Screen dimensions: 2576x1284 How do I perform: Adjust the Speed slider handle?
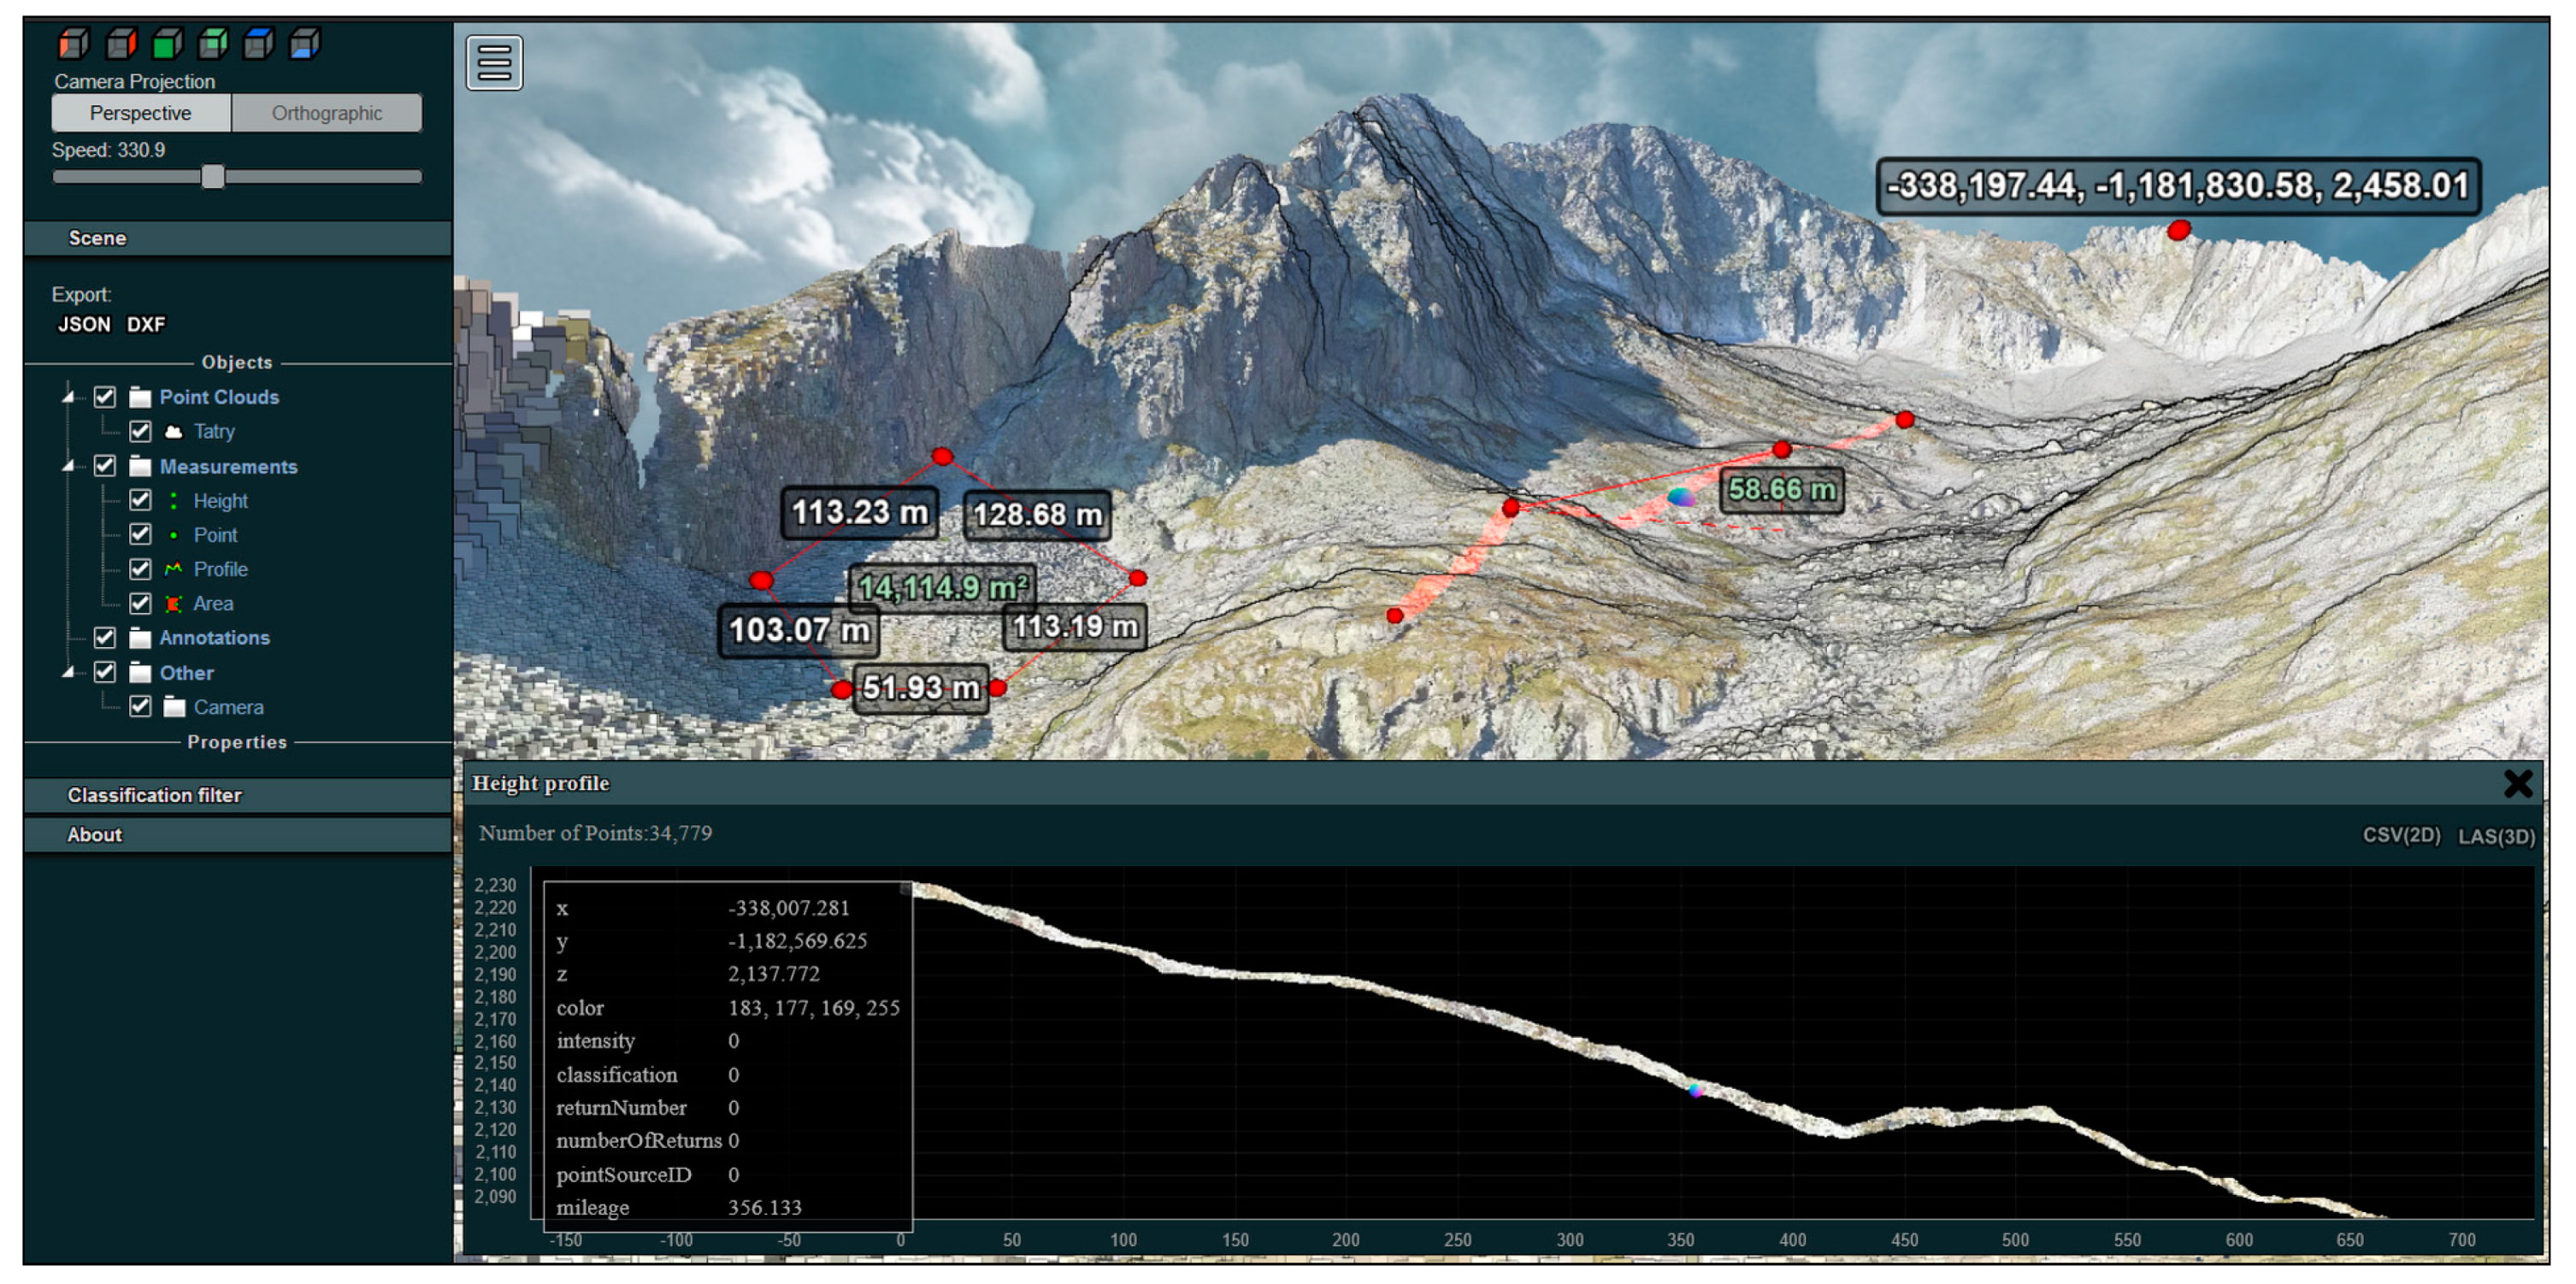[x=212, y=177]
